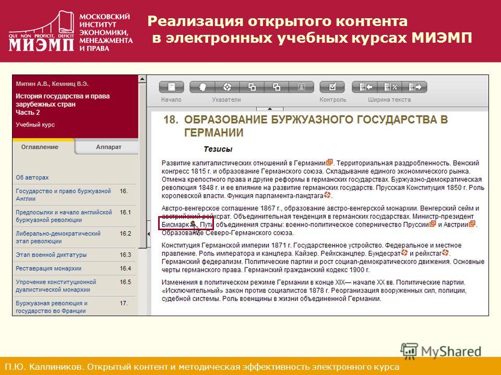Open the Этап военной диктатуры section

[51, 255]
